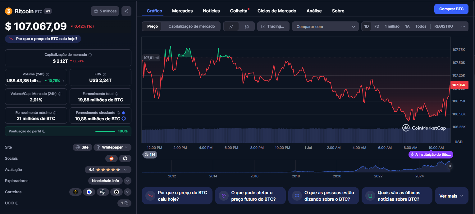Screen dimensions: 475x214
Task: Open the blue shield wallet icon
Action: click(89, 192)
